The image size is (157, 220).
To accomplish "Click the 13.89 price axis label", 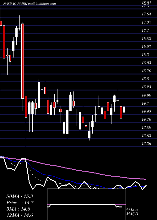I will (147, 128).
